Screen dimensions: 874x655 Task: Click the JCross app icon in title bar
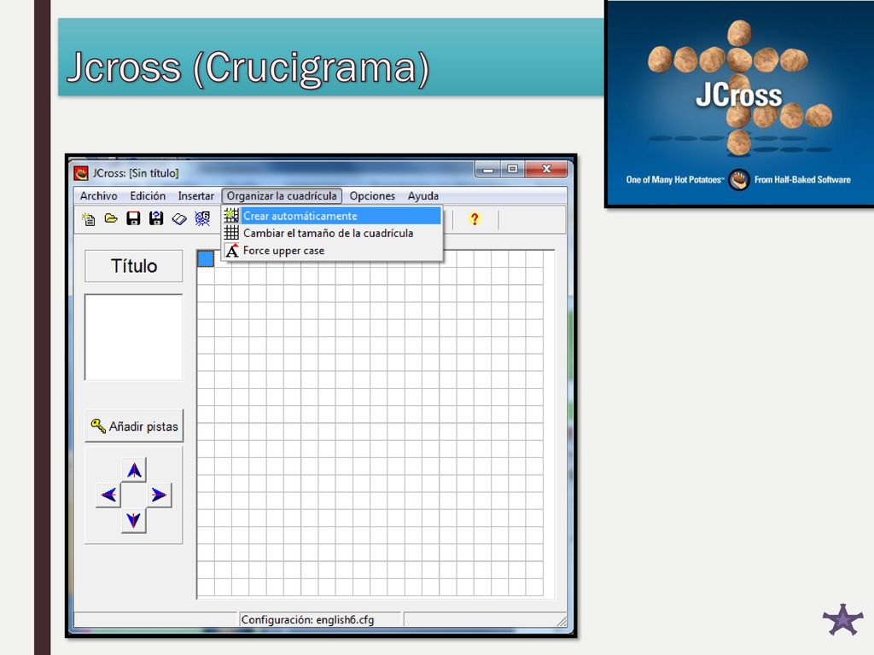point(81,173)
